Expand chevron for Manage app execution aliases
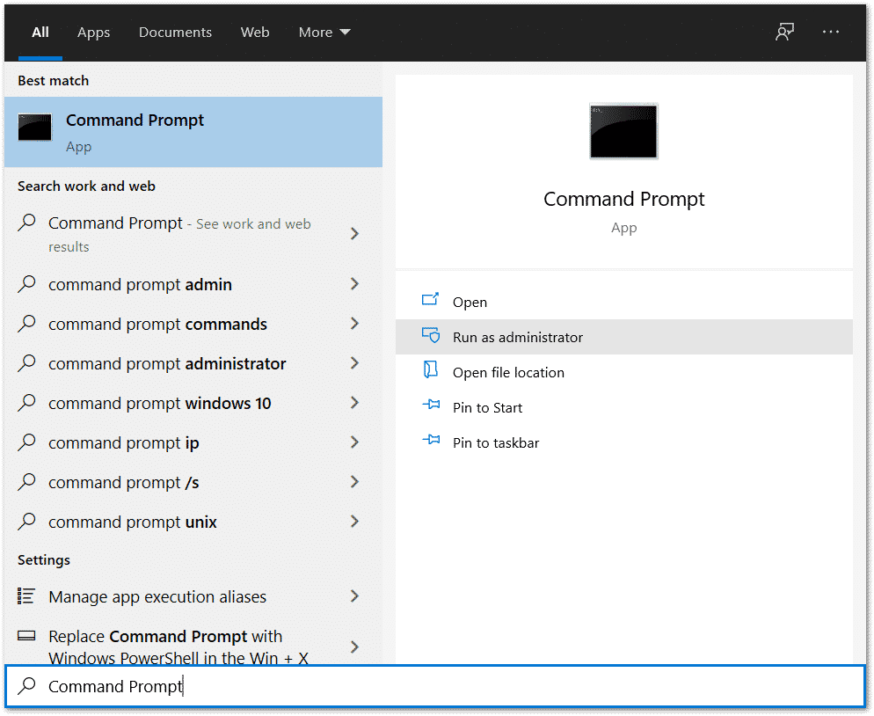This screenshot has height=716, width=874. (354, 596)
